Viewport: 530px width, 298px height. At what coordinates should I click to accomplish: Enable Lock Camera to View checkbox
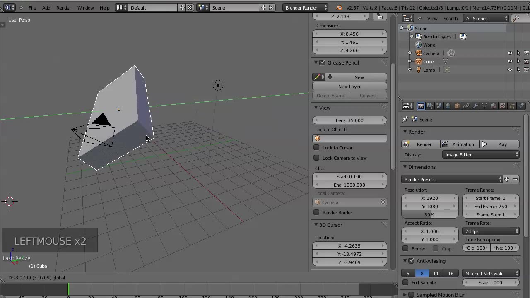[x=317, y=158]
